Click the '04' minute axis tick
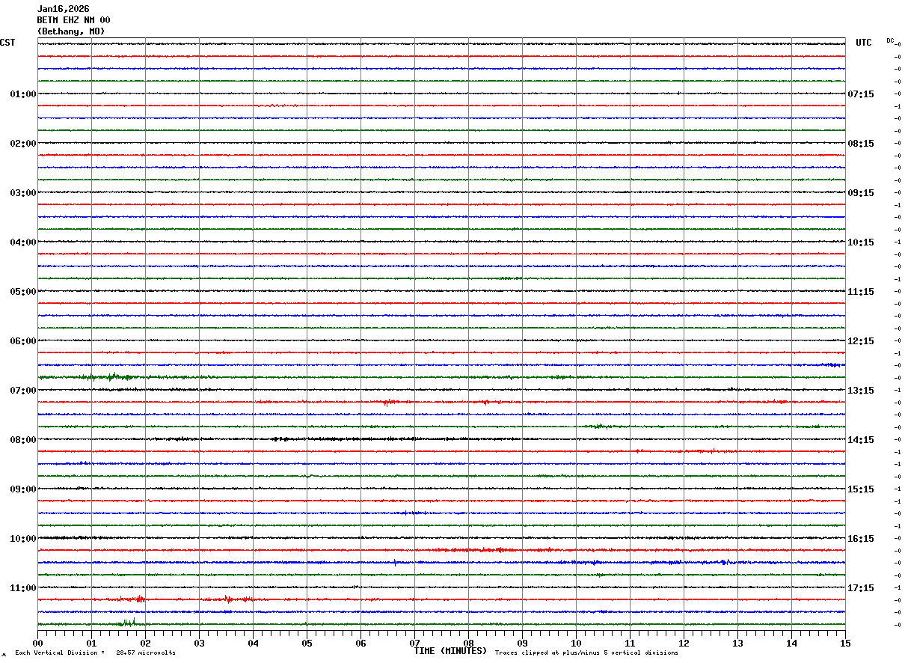The width and height of the screenshot is (905, 663). [x=253, y=643]
